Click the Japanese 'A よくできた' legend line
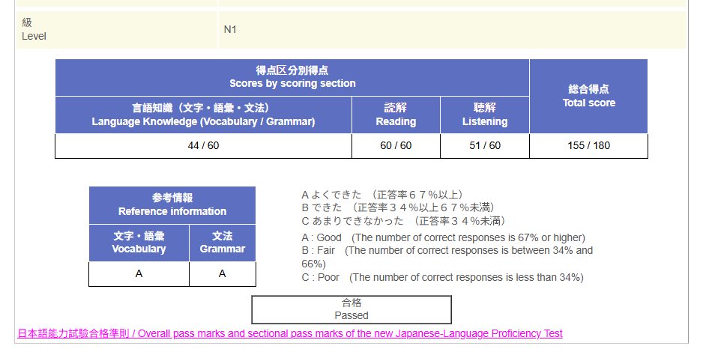This screenshot has height=355, width=703. 382,195
